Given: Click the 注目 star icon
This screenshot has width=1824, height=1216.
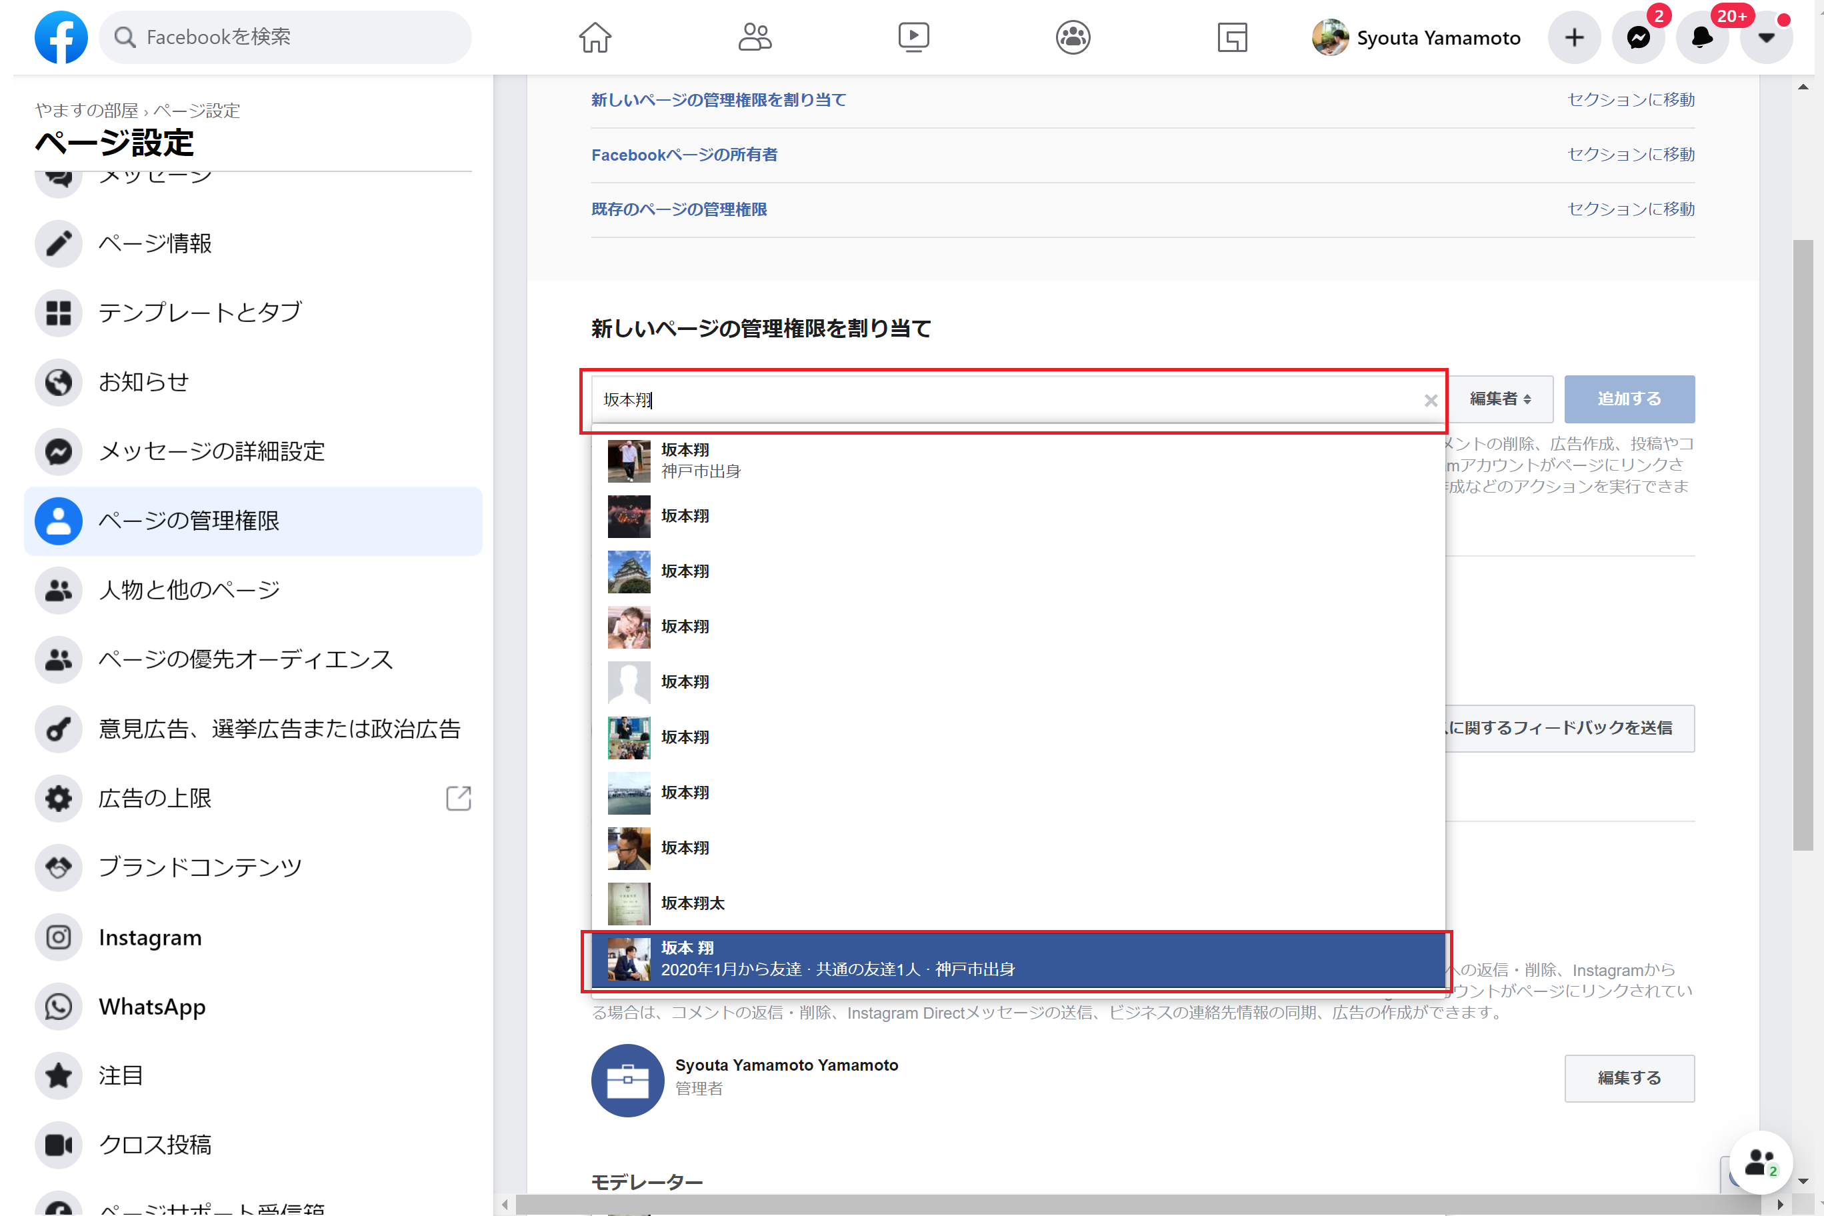Looking at the screenshot, I should click(x=58, y=1075).
